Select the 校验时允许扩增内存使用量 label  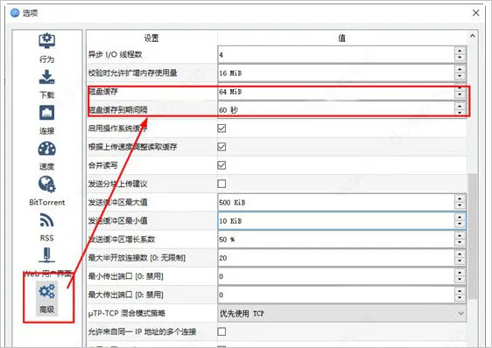(x=133, y=73)
